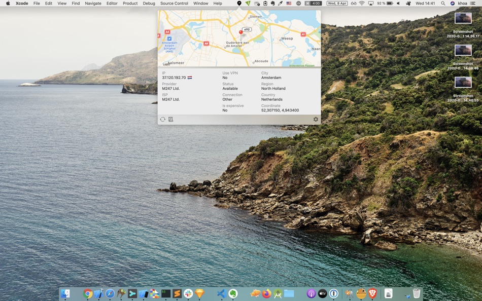Open Spotlight search magnifier

click(x=443, y=4)
